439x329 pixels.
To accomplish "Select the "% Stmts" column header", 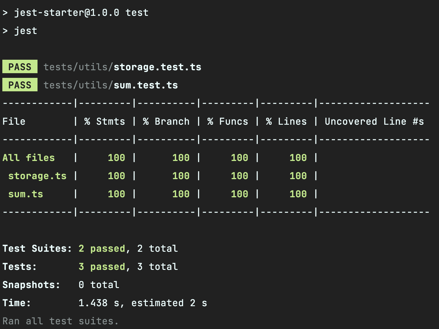I will click(105, 121).
